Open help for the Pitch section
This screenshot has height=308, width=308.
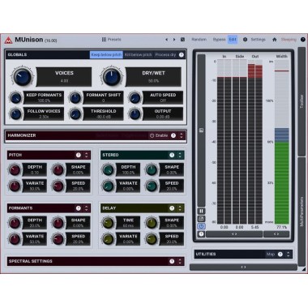pos(79,155)
